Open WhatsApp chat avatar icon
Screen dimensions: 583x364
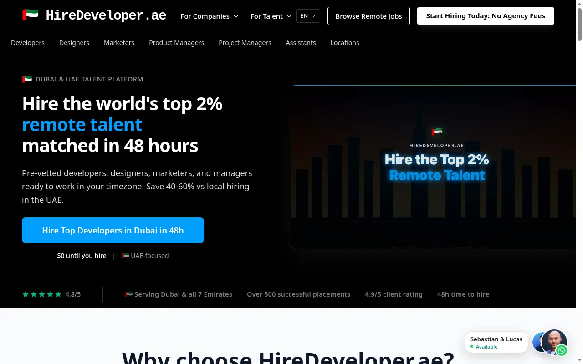click(x=554, y=342)
